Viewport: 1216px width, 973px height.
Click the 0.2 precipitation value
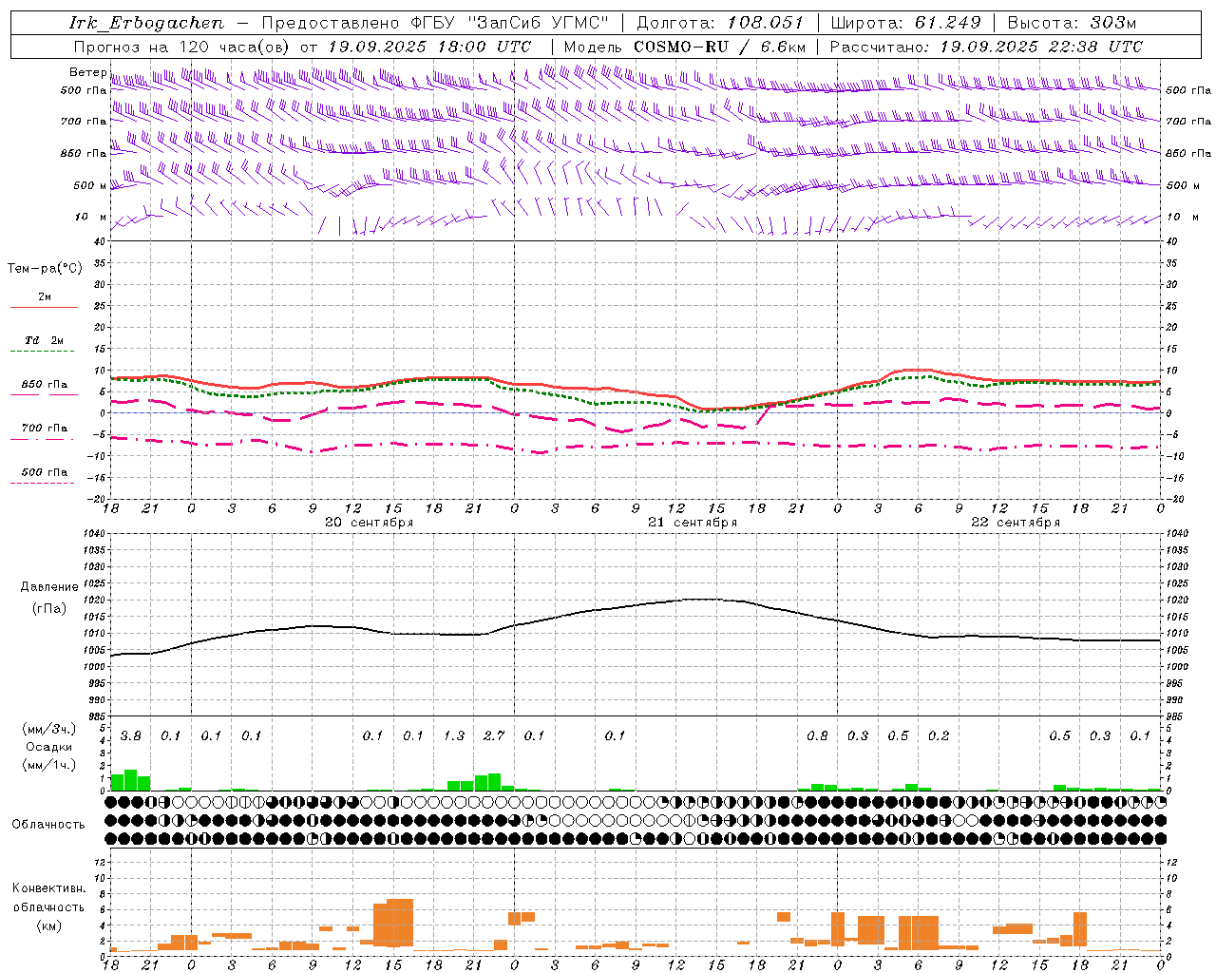[x=939, y=735]
